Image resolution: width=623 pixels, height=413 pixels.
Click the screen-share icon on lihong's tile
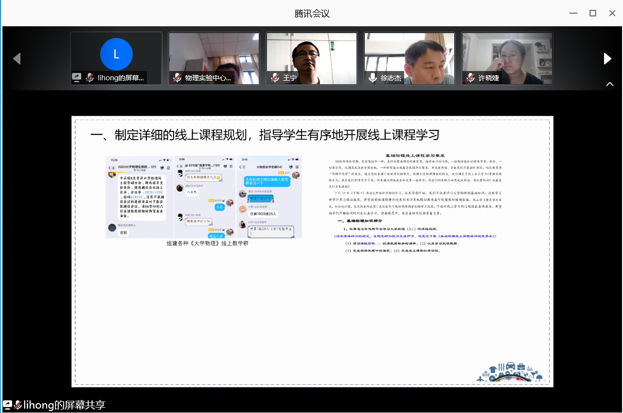[x=77, y=77]
